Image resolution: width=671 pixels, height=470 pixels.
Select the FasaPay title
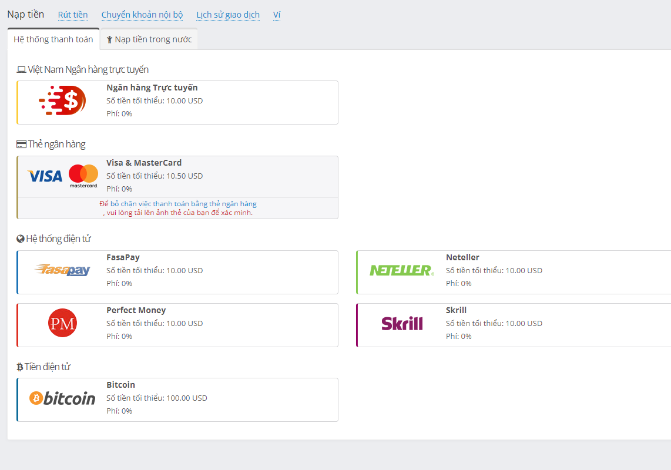[x=123, y=257]
